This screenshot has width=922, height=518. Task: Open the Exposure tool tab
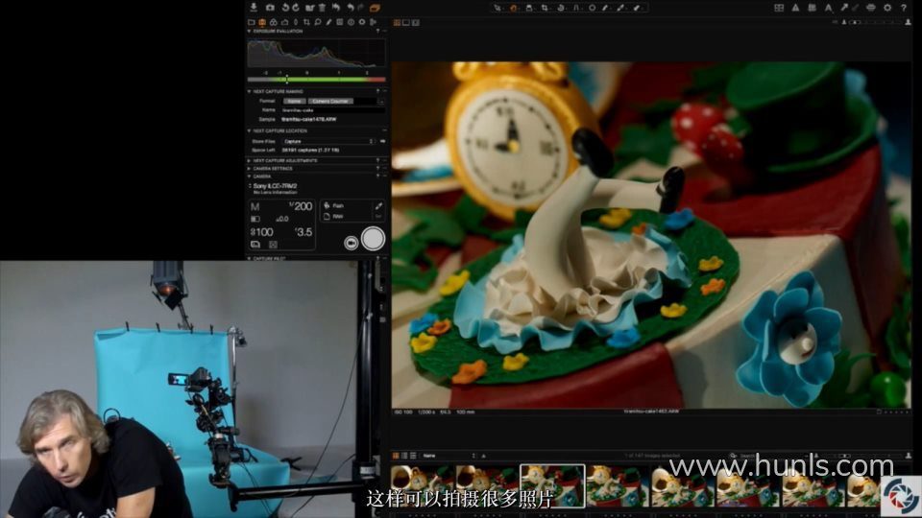click(x=284, y=22)
